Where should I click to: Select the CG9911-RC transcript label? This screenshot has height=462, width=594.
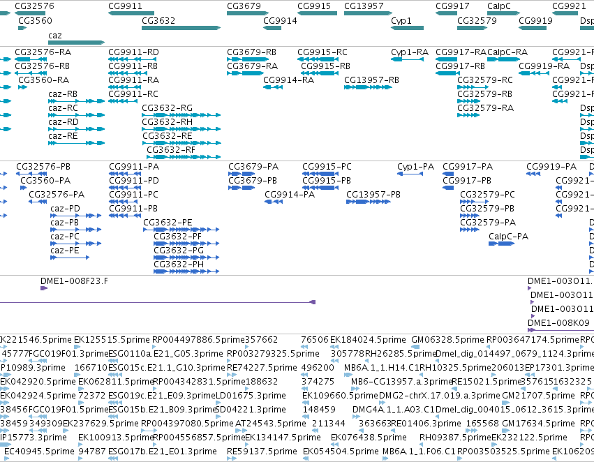(134, 94)
